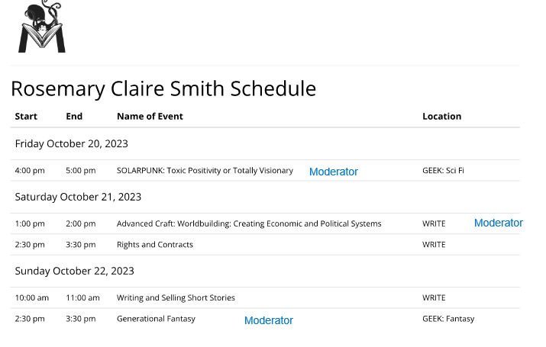The image size is (546, 347).
Task: Select the Rights and Contracts event
Action: click(x=155, y=245)
